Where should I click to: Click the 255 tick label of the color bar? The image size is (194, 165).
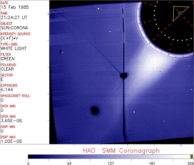(191, 163)
